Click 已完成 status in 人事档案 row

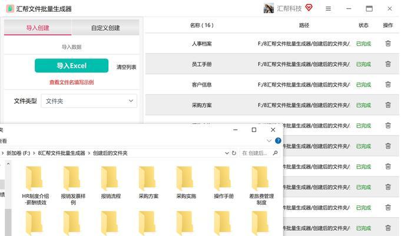363,44
